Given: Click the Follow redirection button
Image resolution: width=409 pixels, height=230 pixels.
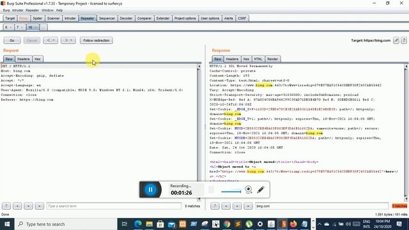Looking at the screenshot, I should 96,40.
